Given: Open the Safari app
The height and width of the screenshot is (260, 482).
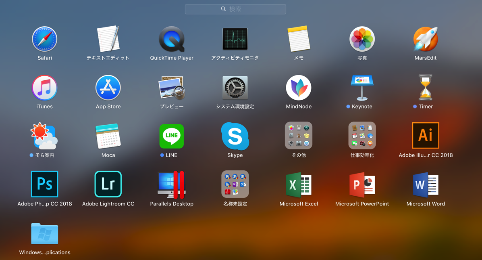Looking at the screenshot, I should [x=45, y=39].
